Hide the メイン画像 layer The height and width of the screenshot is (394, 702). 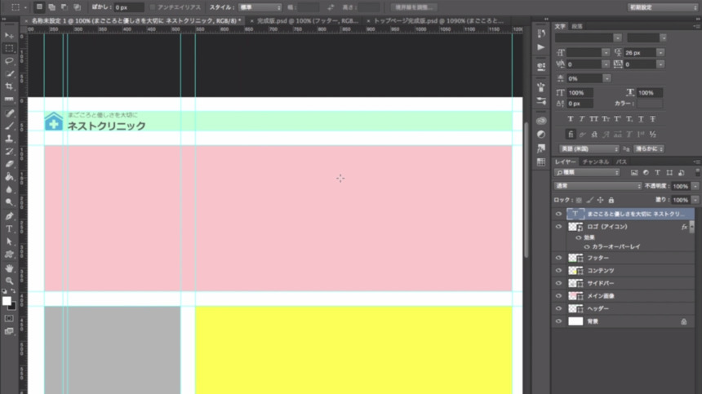[558, 295]
